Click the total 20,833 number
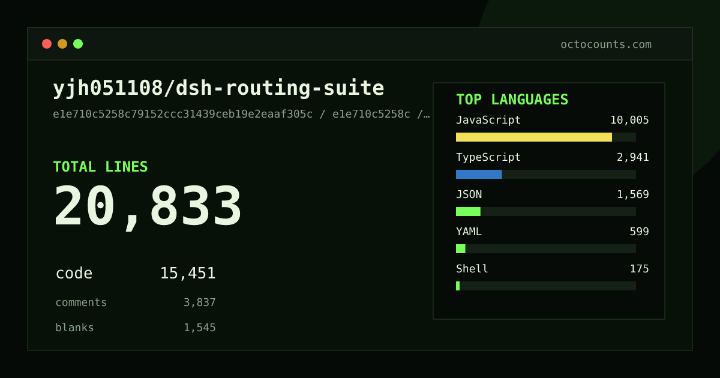 pyautogui.click(x=148, y=206)
